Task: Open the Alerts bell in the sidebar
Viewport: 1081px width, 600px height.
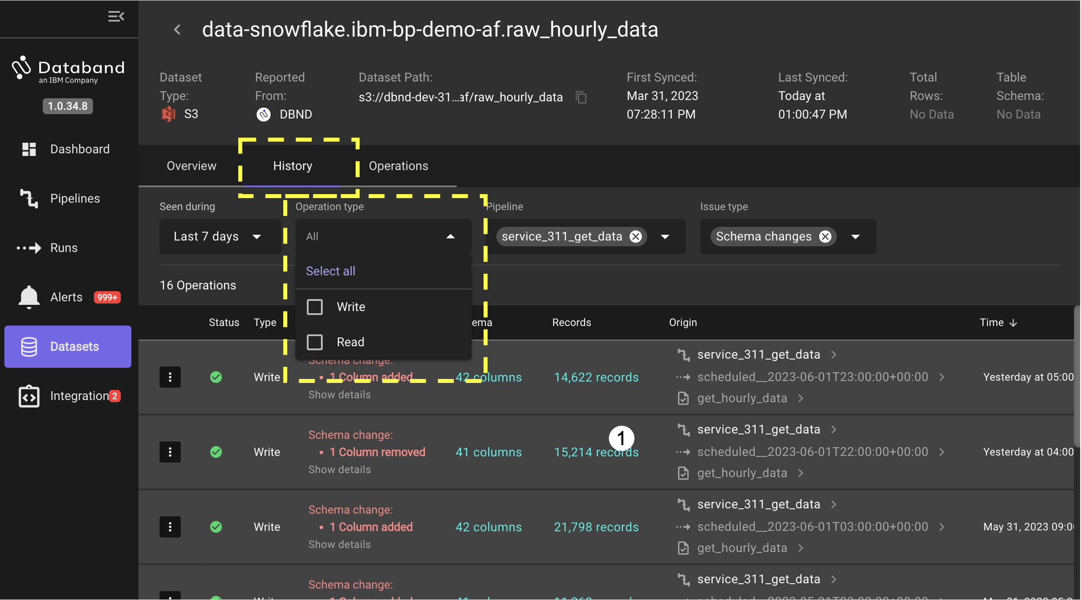Action: coord(29,297)
